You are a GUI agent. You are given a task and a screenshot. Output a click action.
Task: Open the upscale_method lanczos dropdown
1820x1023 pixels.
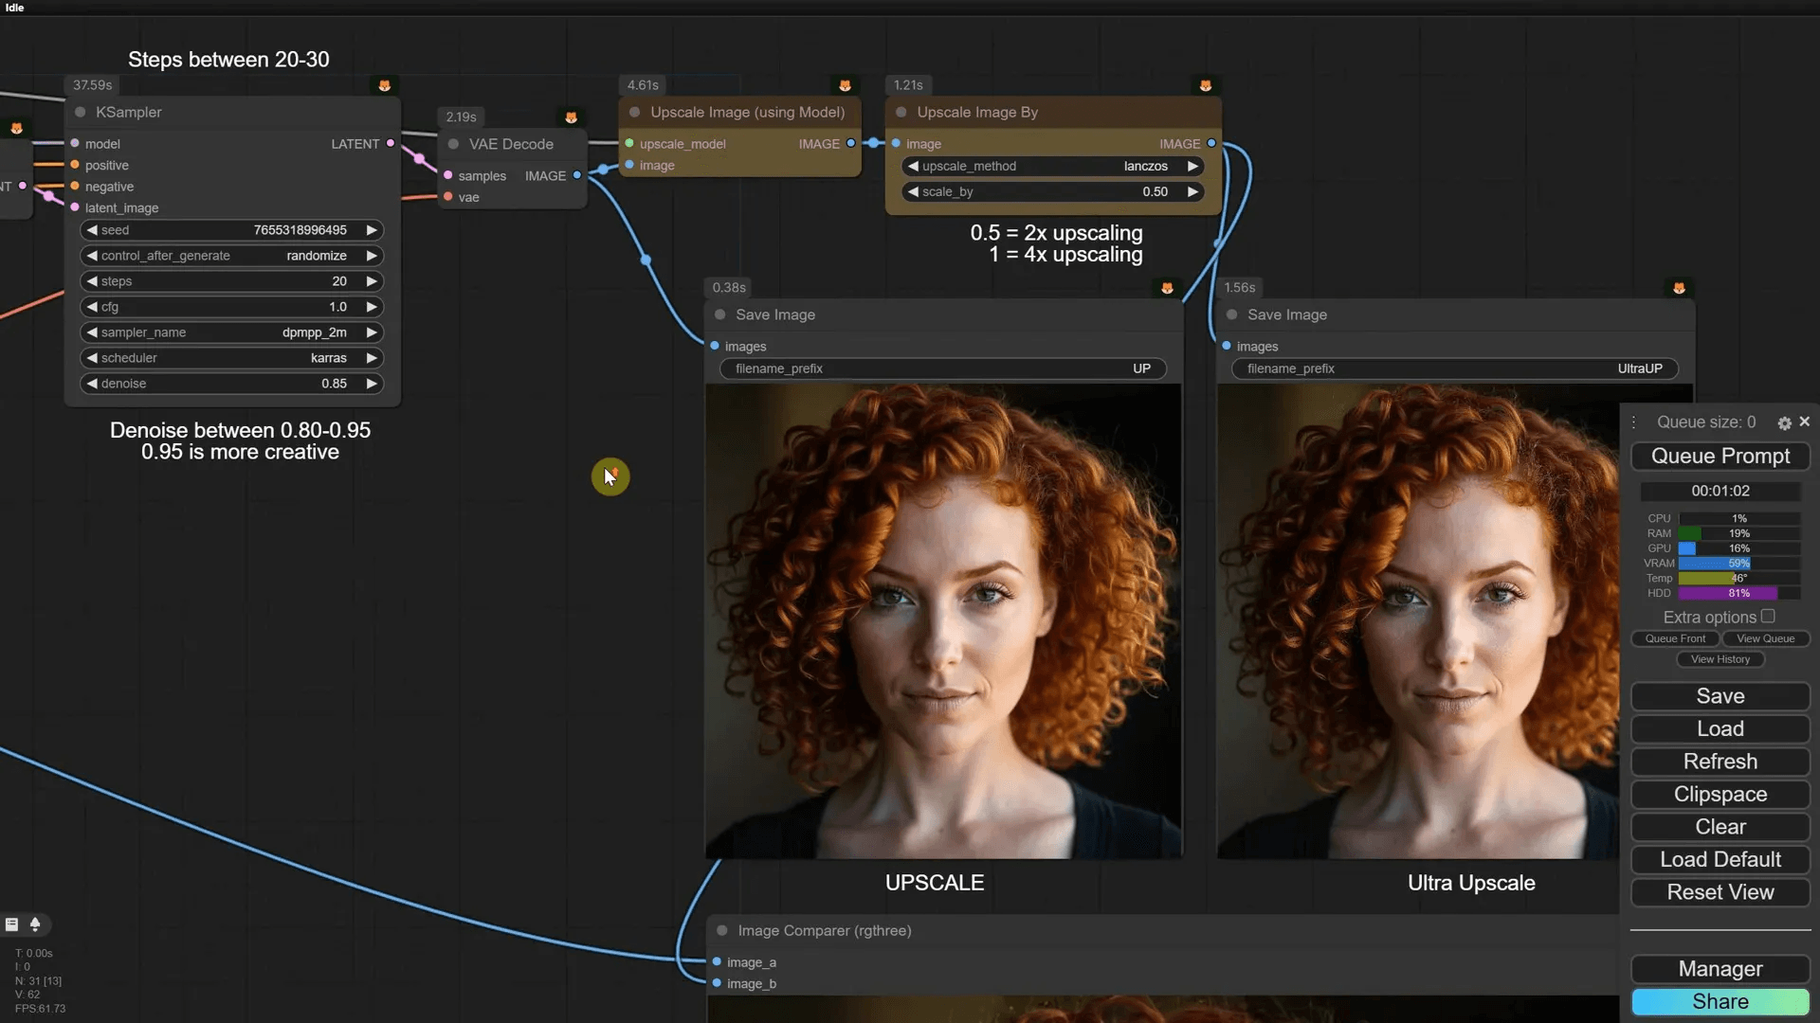point(1052,166)
